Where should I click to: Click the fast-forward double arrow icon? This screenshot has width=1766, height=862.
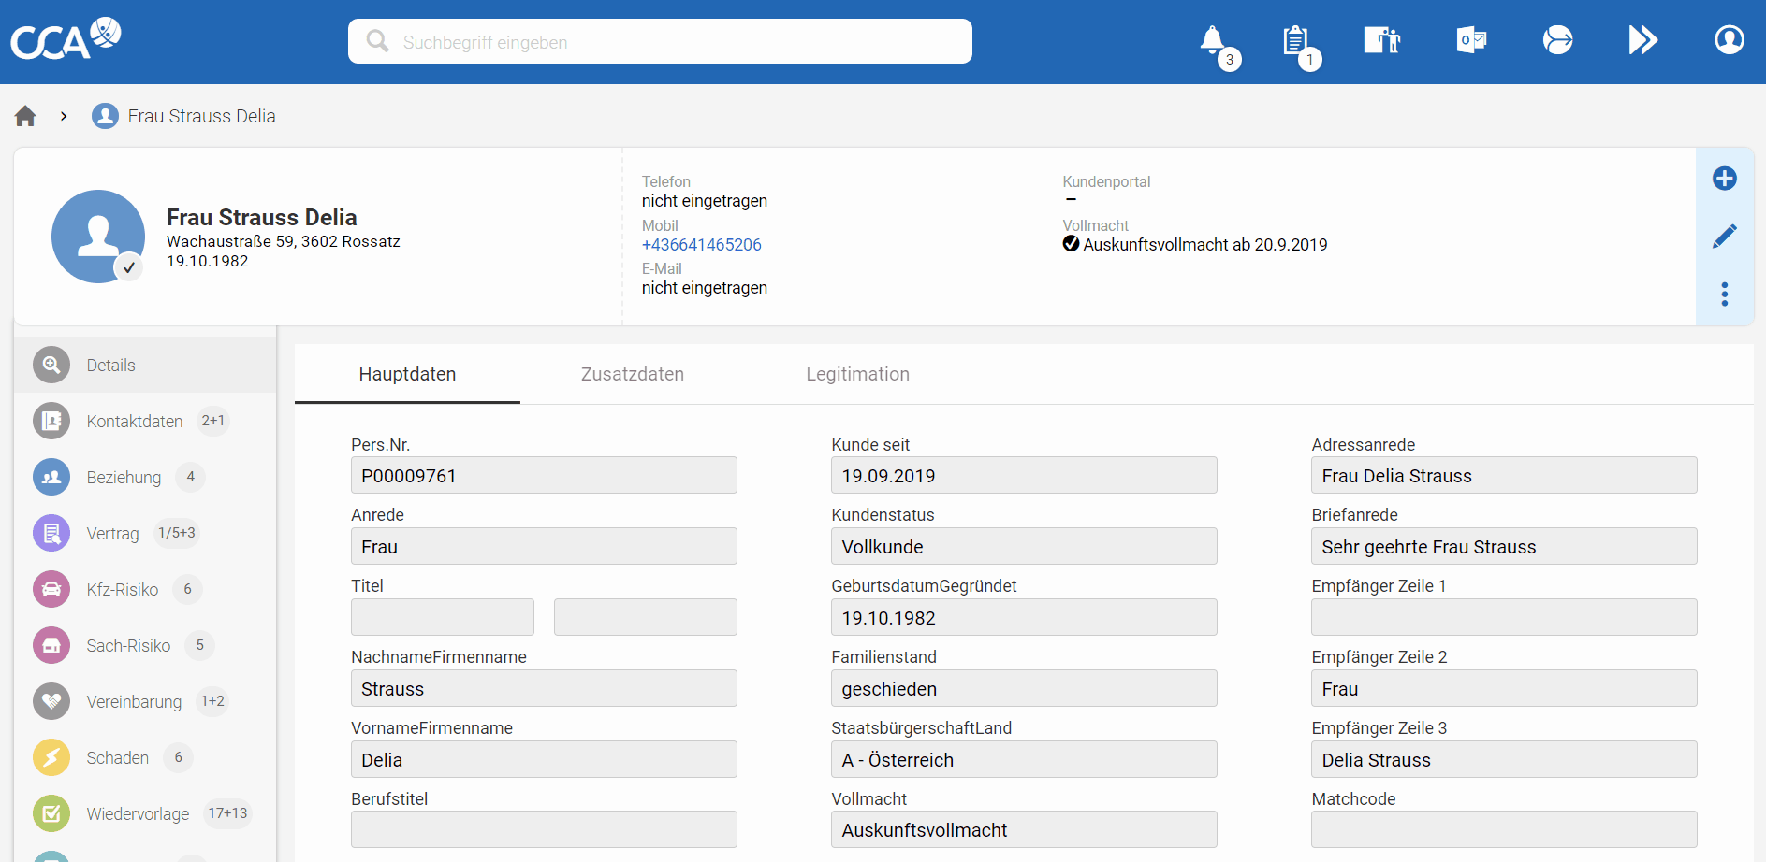tap(1642, 40)
